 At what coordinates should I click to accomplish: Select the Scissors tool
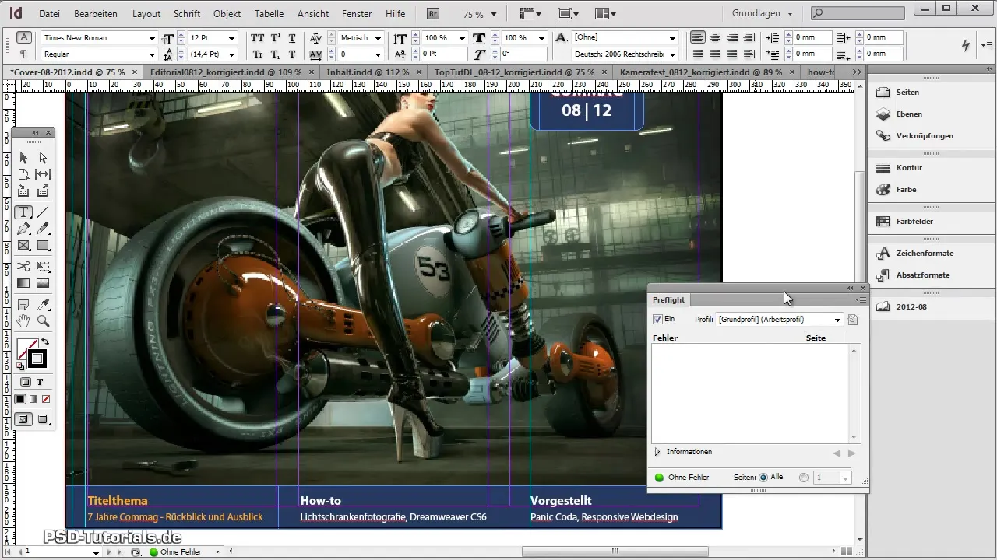23,267
